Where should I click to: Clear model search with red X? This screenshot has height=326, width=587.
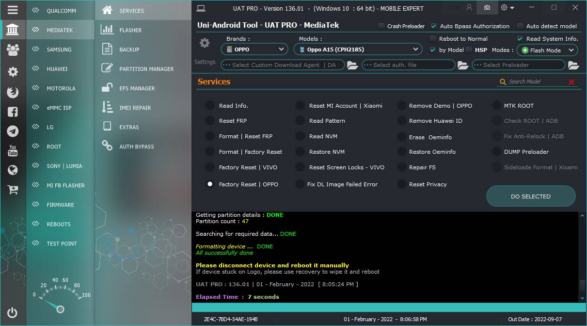point(571,82)
